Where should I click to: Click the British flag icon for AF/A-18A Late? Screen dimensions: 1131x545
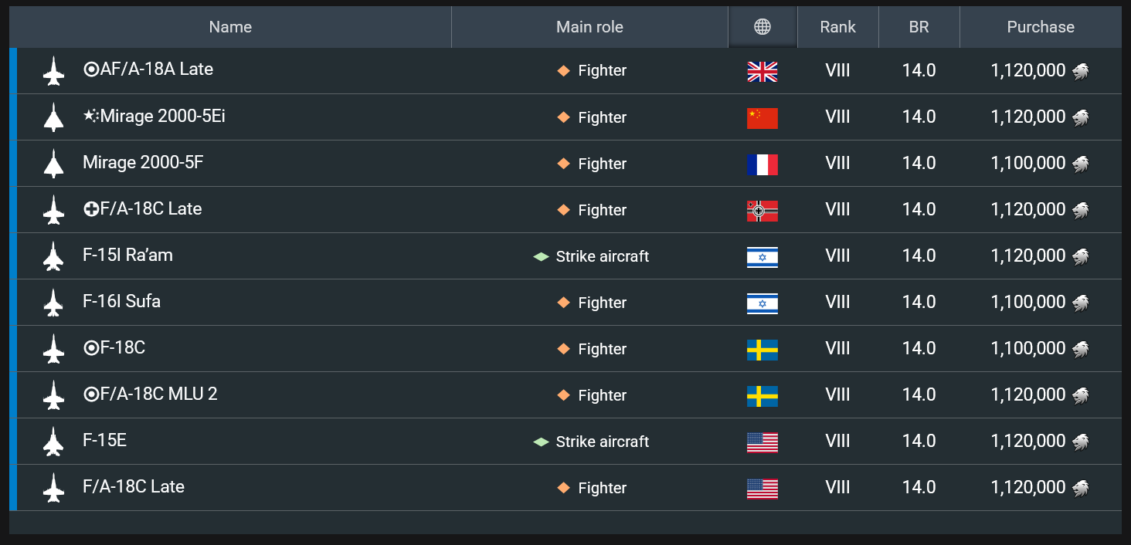762,71
